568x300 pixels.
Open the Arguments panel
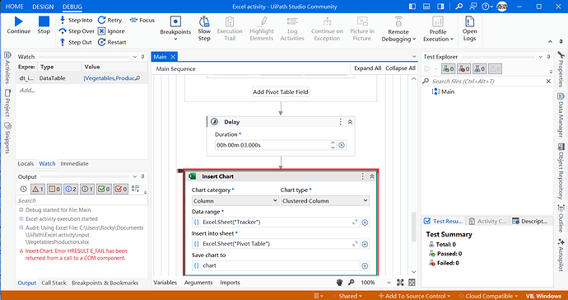[x=198, y=283]
